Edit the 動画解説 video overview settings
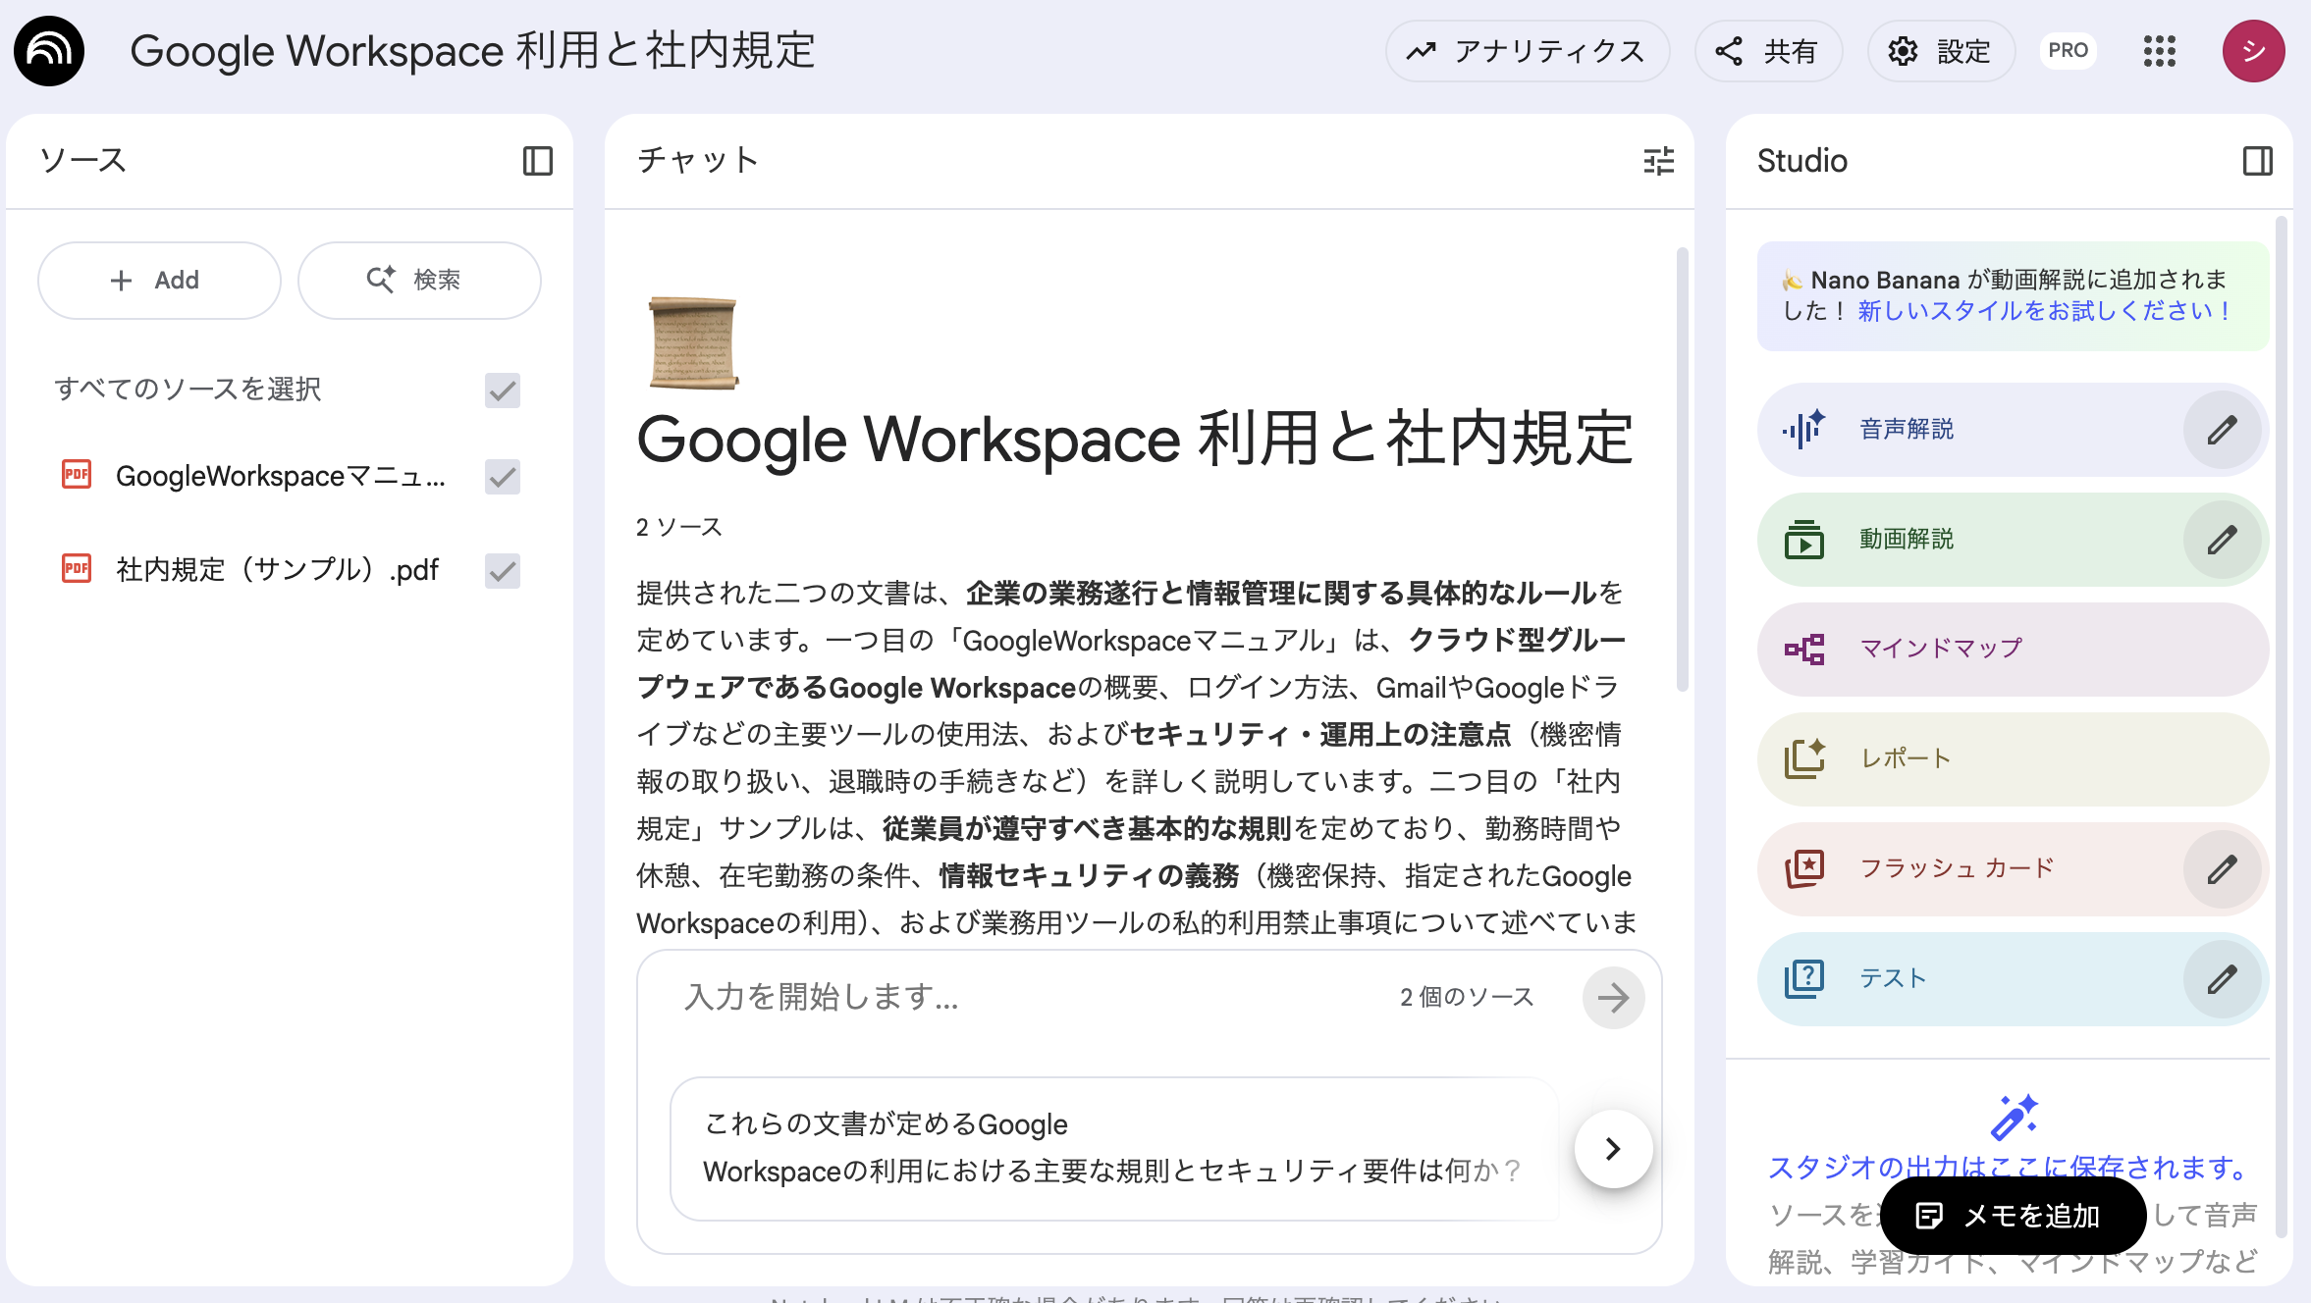This screenshot has height=1303, width=2311. [x=2222, y=539]
